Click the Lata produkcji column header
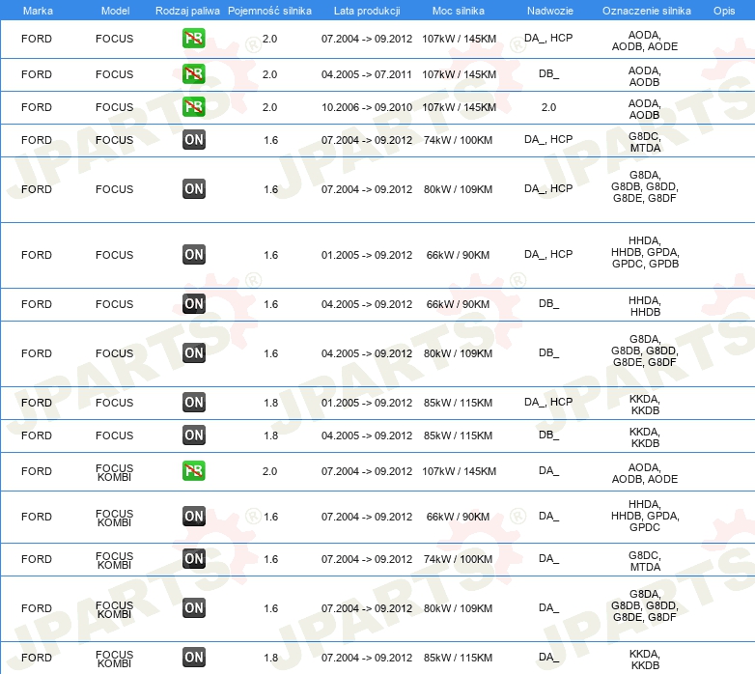 [x=367, y=11]
